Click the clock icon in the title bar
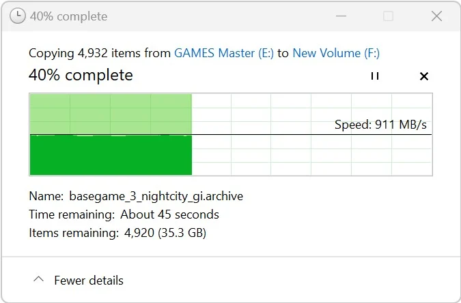Image resolution: width=461 pixels, height=303 pixels. (18, 16)
